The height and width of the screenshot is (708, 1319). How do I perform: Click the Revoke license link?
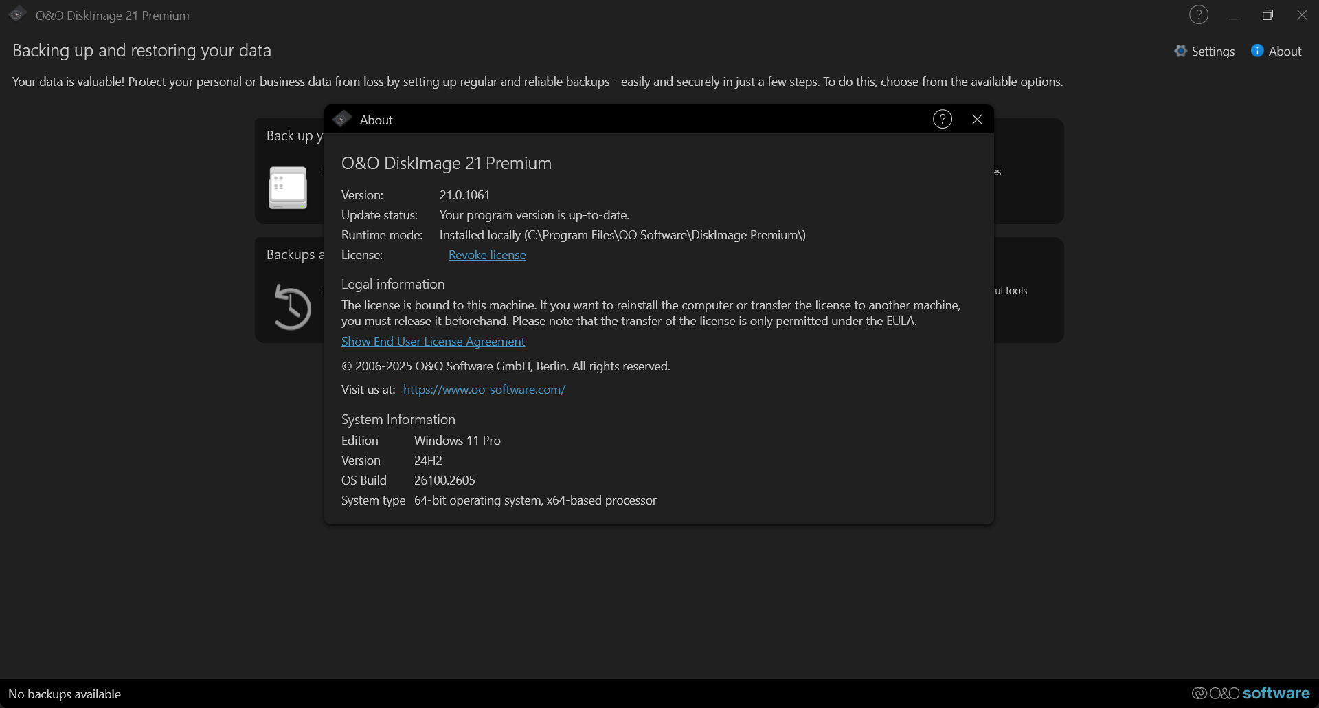tap(487, 255)
